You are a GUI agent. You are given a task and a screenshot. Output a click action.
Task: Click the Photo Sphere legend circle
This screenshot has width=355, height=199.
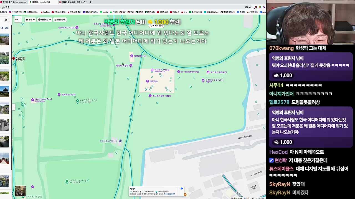[156, 192]
